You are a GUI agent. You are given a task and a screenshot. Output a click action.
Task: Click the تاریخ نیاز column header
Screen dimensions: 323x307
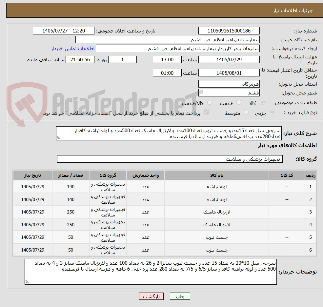pyautogui.click(x=32, y=175)
